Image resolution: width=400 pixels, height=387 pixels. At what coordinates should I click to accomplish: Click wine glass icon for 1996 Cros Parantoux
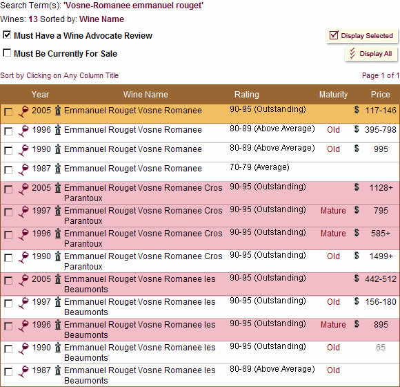(x=23, y=235)
